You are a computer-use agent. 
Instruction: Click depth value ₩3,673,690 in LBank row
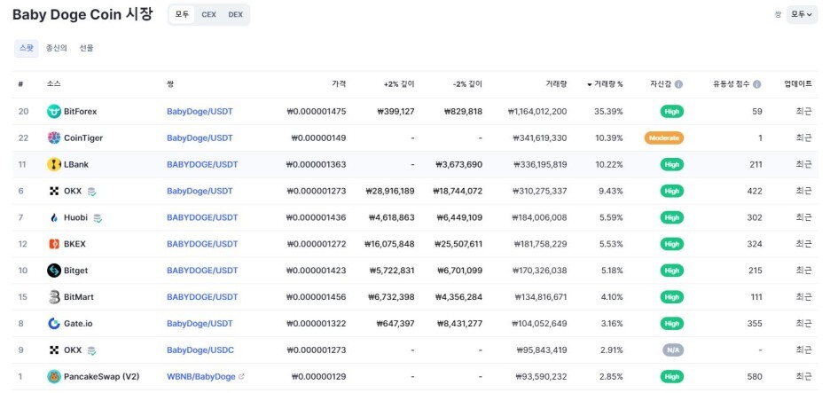[x=459, y=164]
